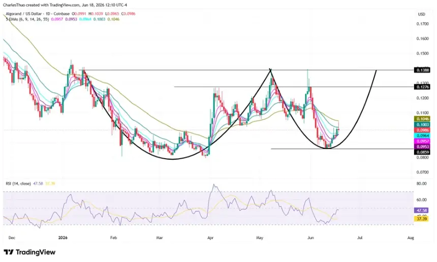Click the Aug label on the time axis
The image size is (437, 262).
coord(411,238)
